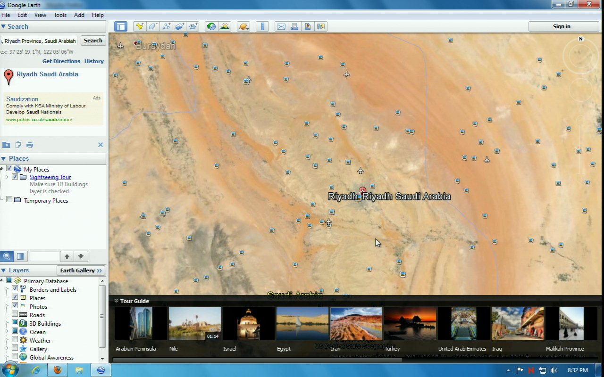Image resolution: width=604 pixels, height=377 pixels.
Task: Open the ruler measurement tool
Action: pyautogui.click(x=262, y=26)
